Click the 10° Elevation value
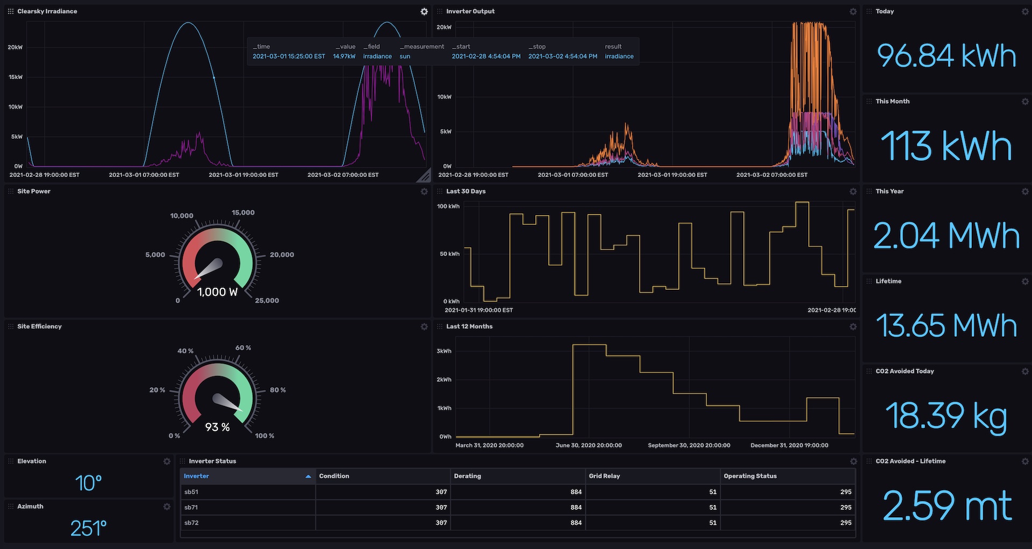This screenshot has height=549, width=1032. click(89, 483)
